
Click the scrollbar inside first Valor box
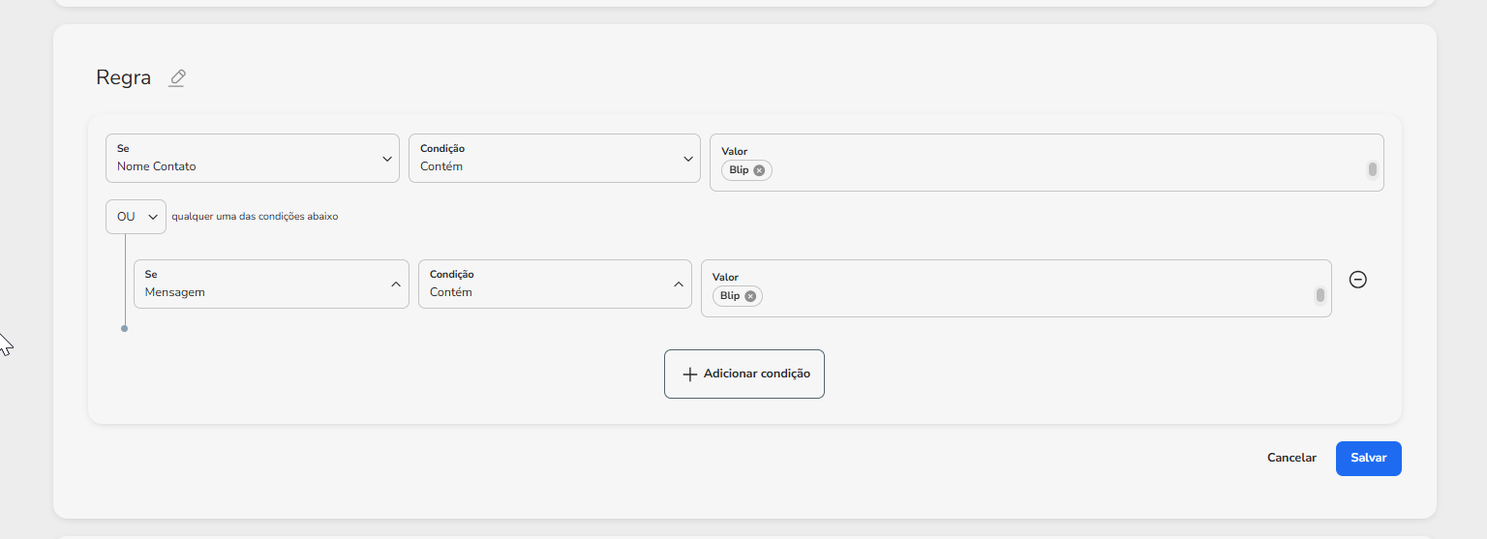click(x=1373, y=170)
